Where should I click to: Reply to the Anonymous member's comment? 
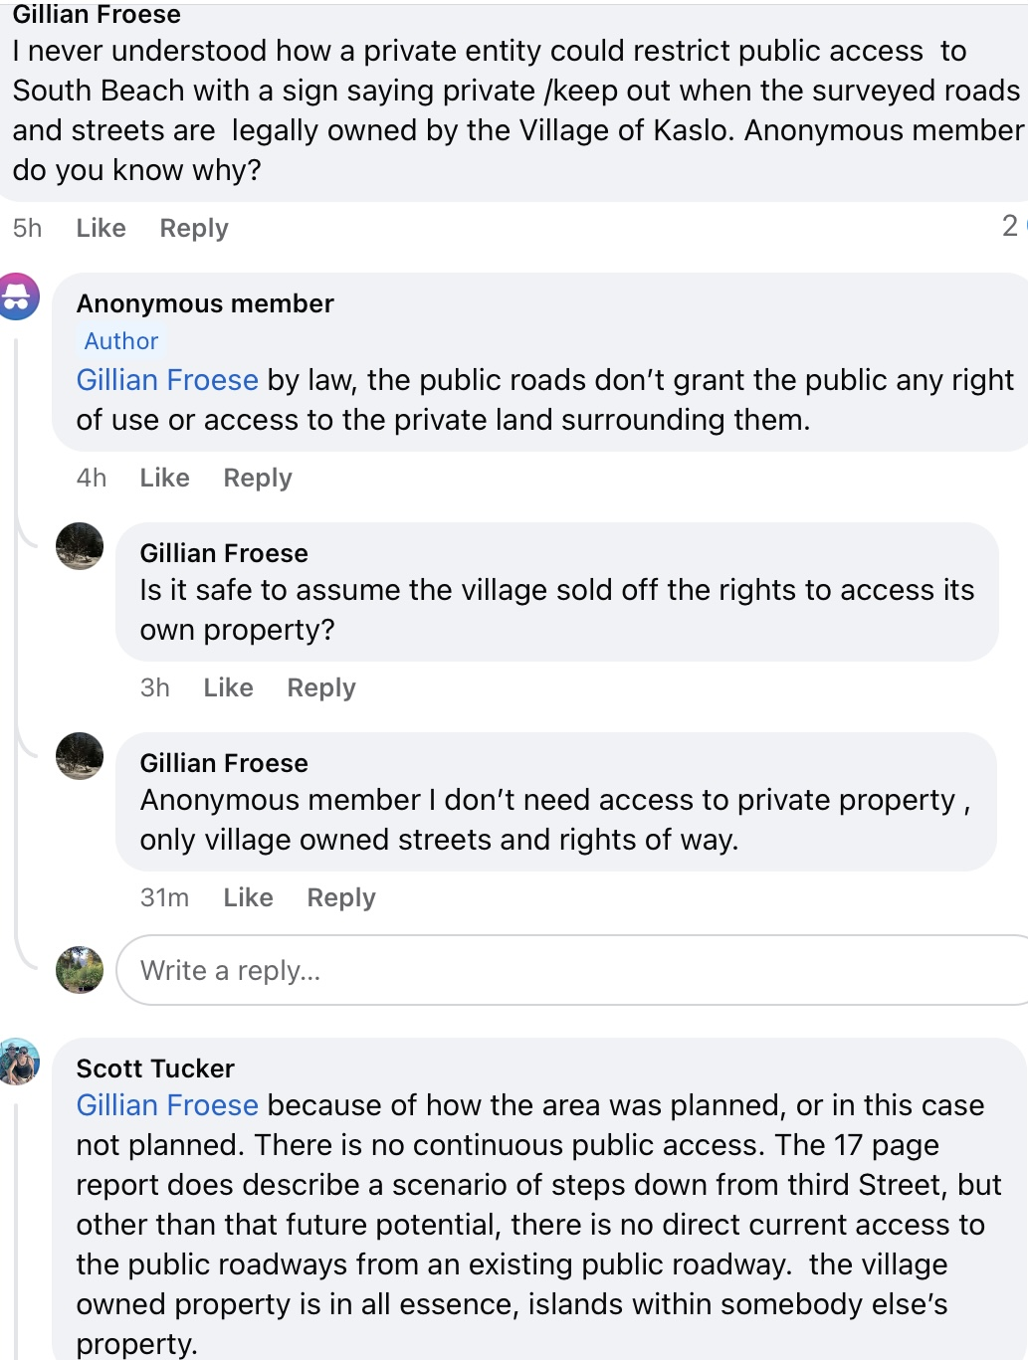pos(258,478)
